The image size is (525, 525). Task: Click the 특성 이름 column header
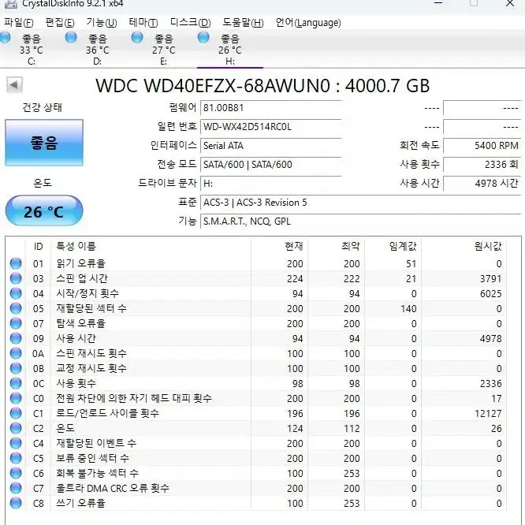pyautogui.click(x=151, y=247)
